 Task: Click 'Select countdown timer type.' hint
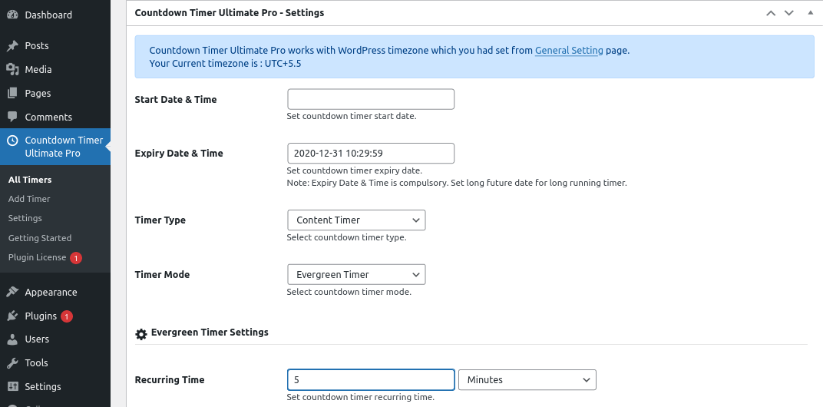point(346,237)
